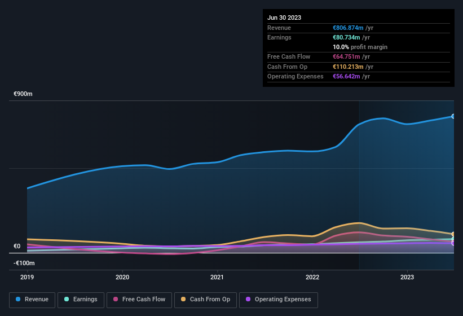This screenshot has width=463, height=316.
Task: Click the 2020 x-axis label
Action: tap(122, 277)
